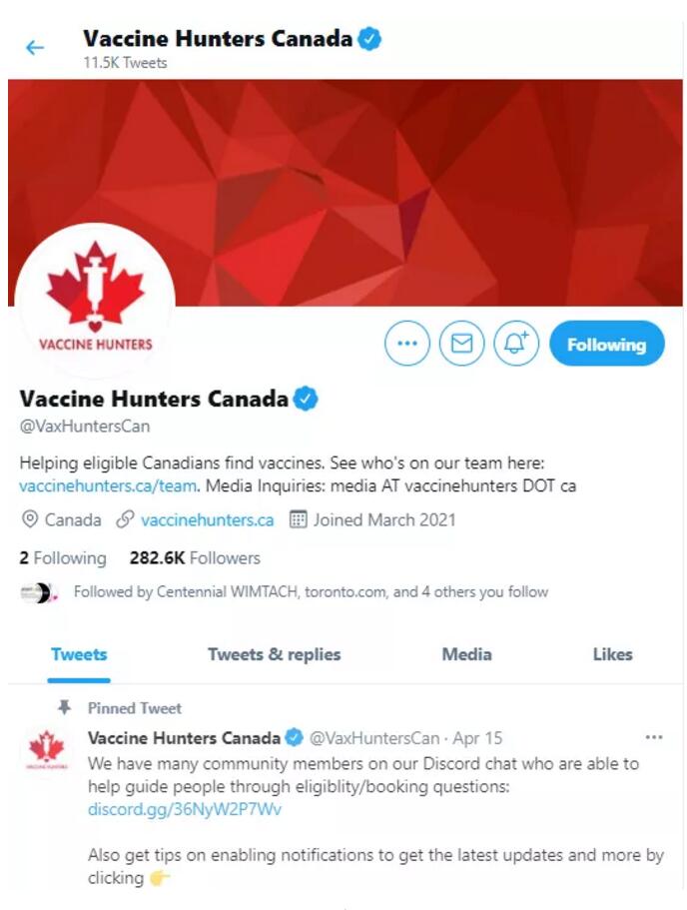Switch to the Likes tab
This screenshot has width=687, height=910.
tap(613, 654)
